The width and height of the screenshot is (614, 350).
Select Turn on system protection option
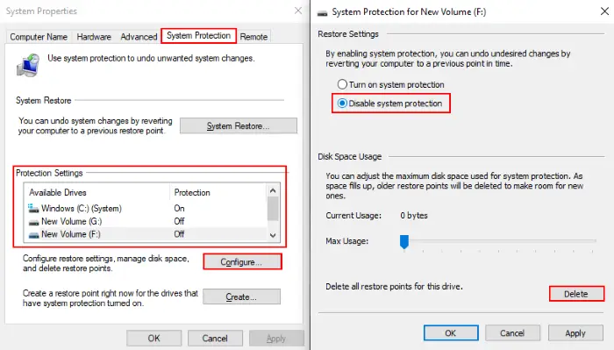(390, 84)
